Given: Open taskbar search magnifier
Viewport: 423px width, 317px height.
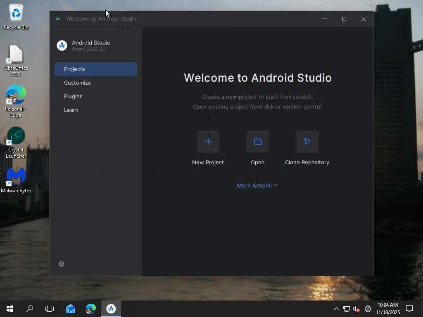Looking at the screenshot, I should [x=30, y=309].
